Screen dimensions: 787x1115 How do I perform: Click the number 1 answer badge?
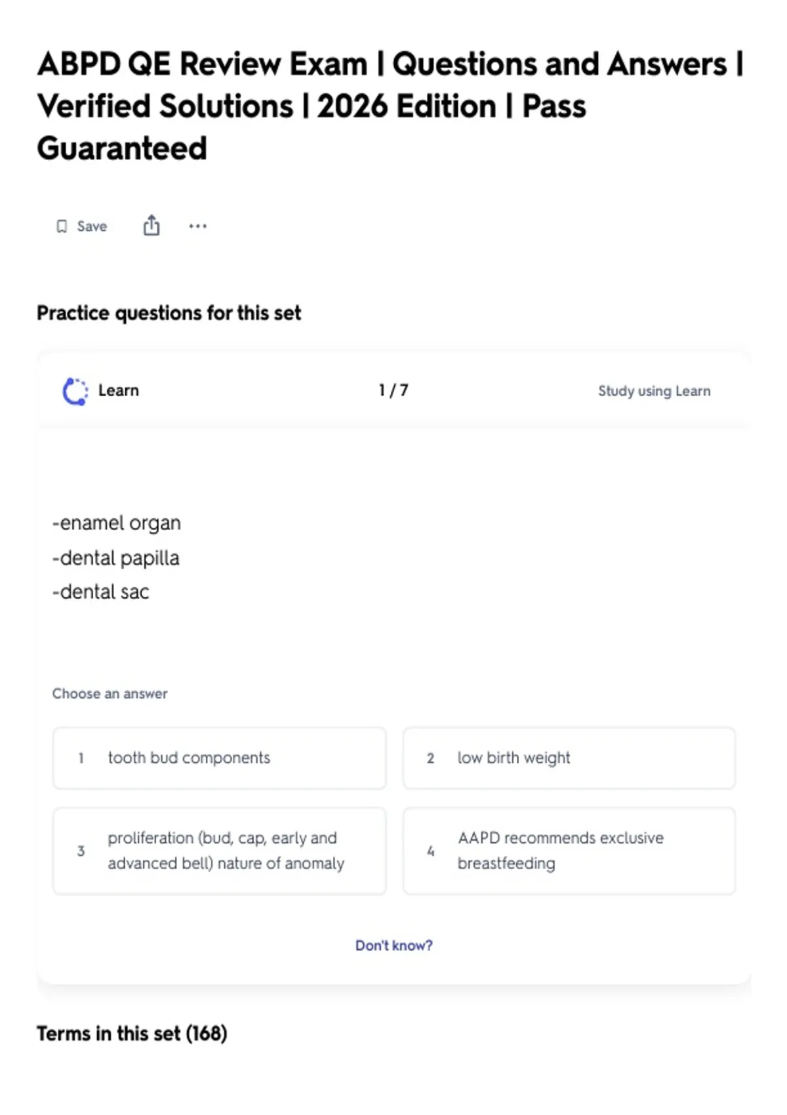[81, 758]
